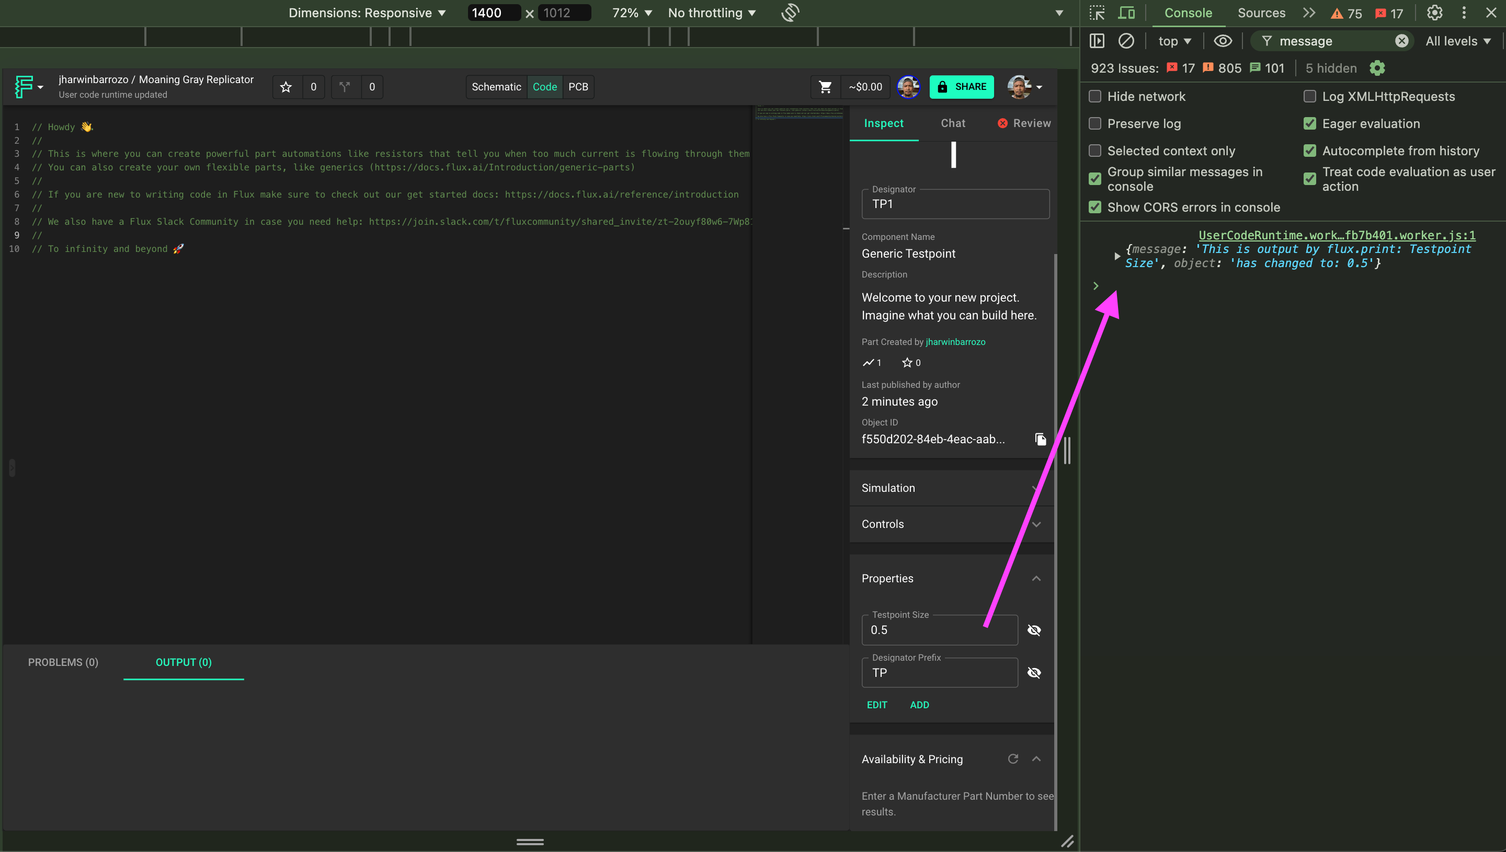Select the Console panel tab
Image resolution: width=1506 pixels, height=852 pixels.
tap(1188, 13)
